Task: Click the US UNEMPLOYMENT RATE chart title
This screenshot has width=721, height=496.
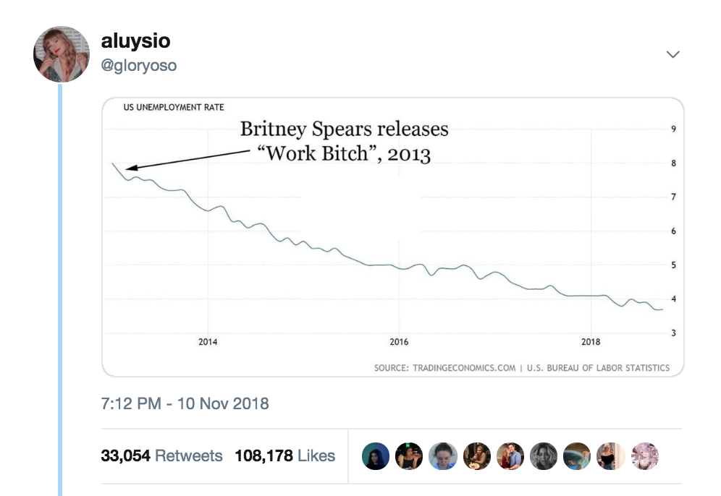Action: [174, 107]
